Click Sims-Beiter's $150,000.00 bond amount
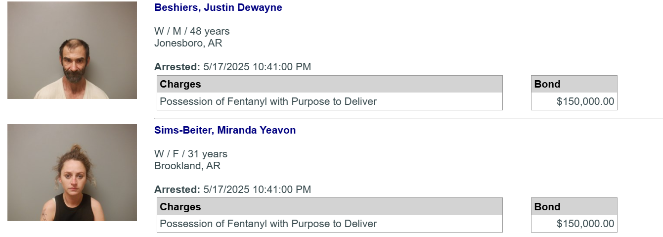 pyautogui.click(x=585, y=224)
